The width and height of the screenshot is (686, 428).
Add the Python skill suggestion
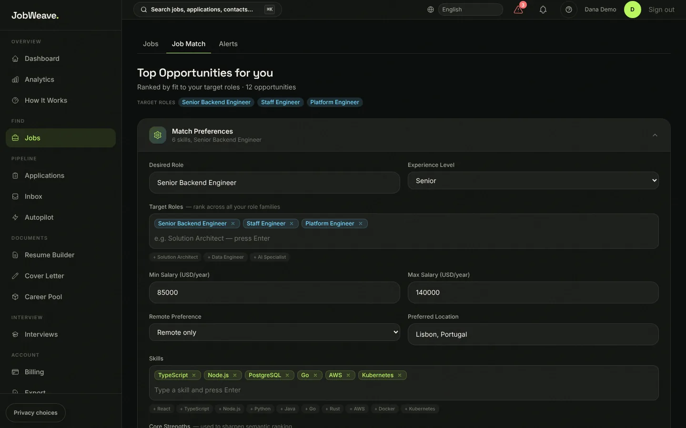(260, 409)
